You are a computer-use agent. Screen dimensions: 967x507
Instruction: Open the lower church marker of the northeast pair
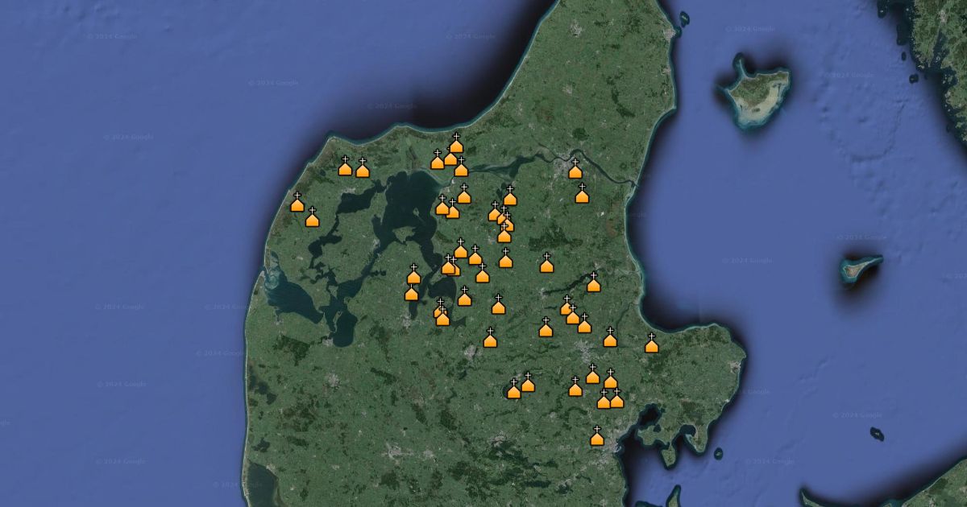583,193
